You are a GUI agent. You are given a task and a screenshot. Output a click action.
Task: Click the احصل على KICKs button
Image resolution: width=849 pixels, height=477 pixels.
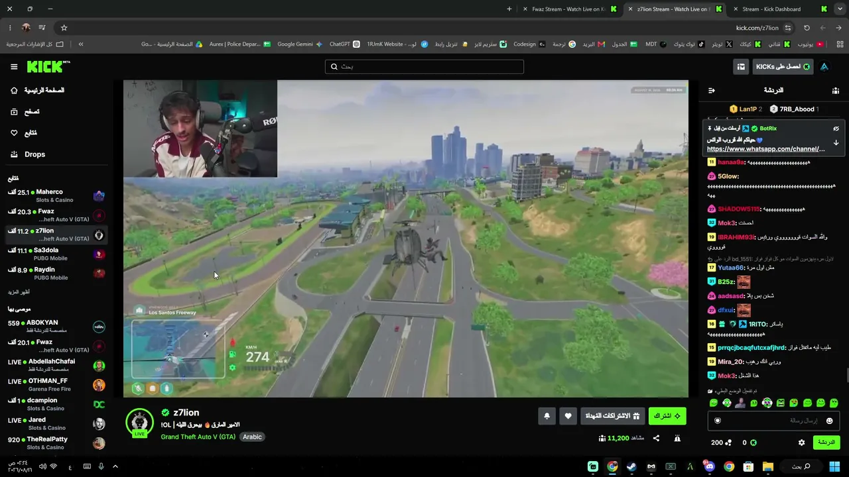point(783,67)
